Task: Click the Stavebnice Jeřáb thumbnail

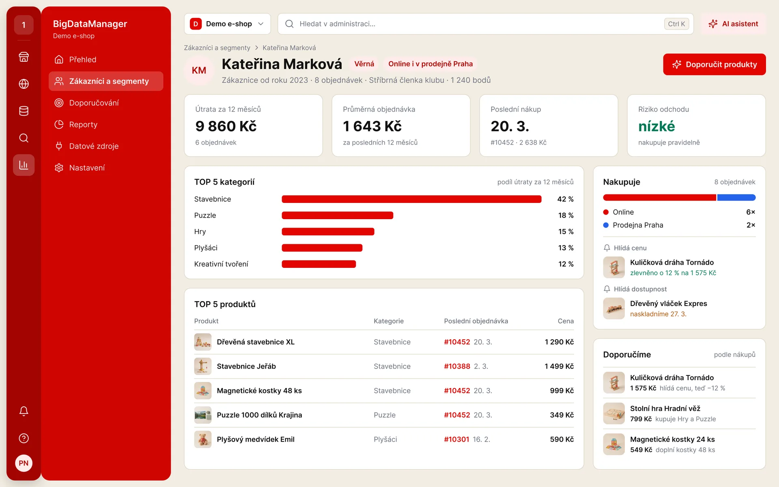Action: 203,366
